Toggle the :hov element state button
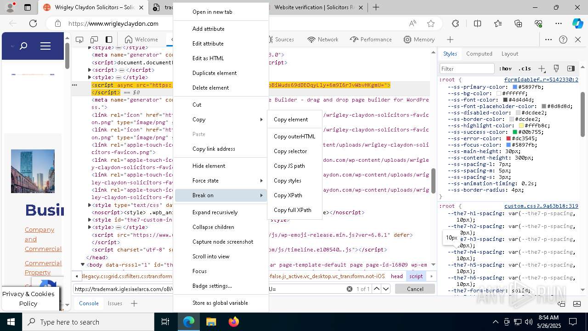 tap(505, 68)
